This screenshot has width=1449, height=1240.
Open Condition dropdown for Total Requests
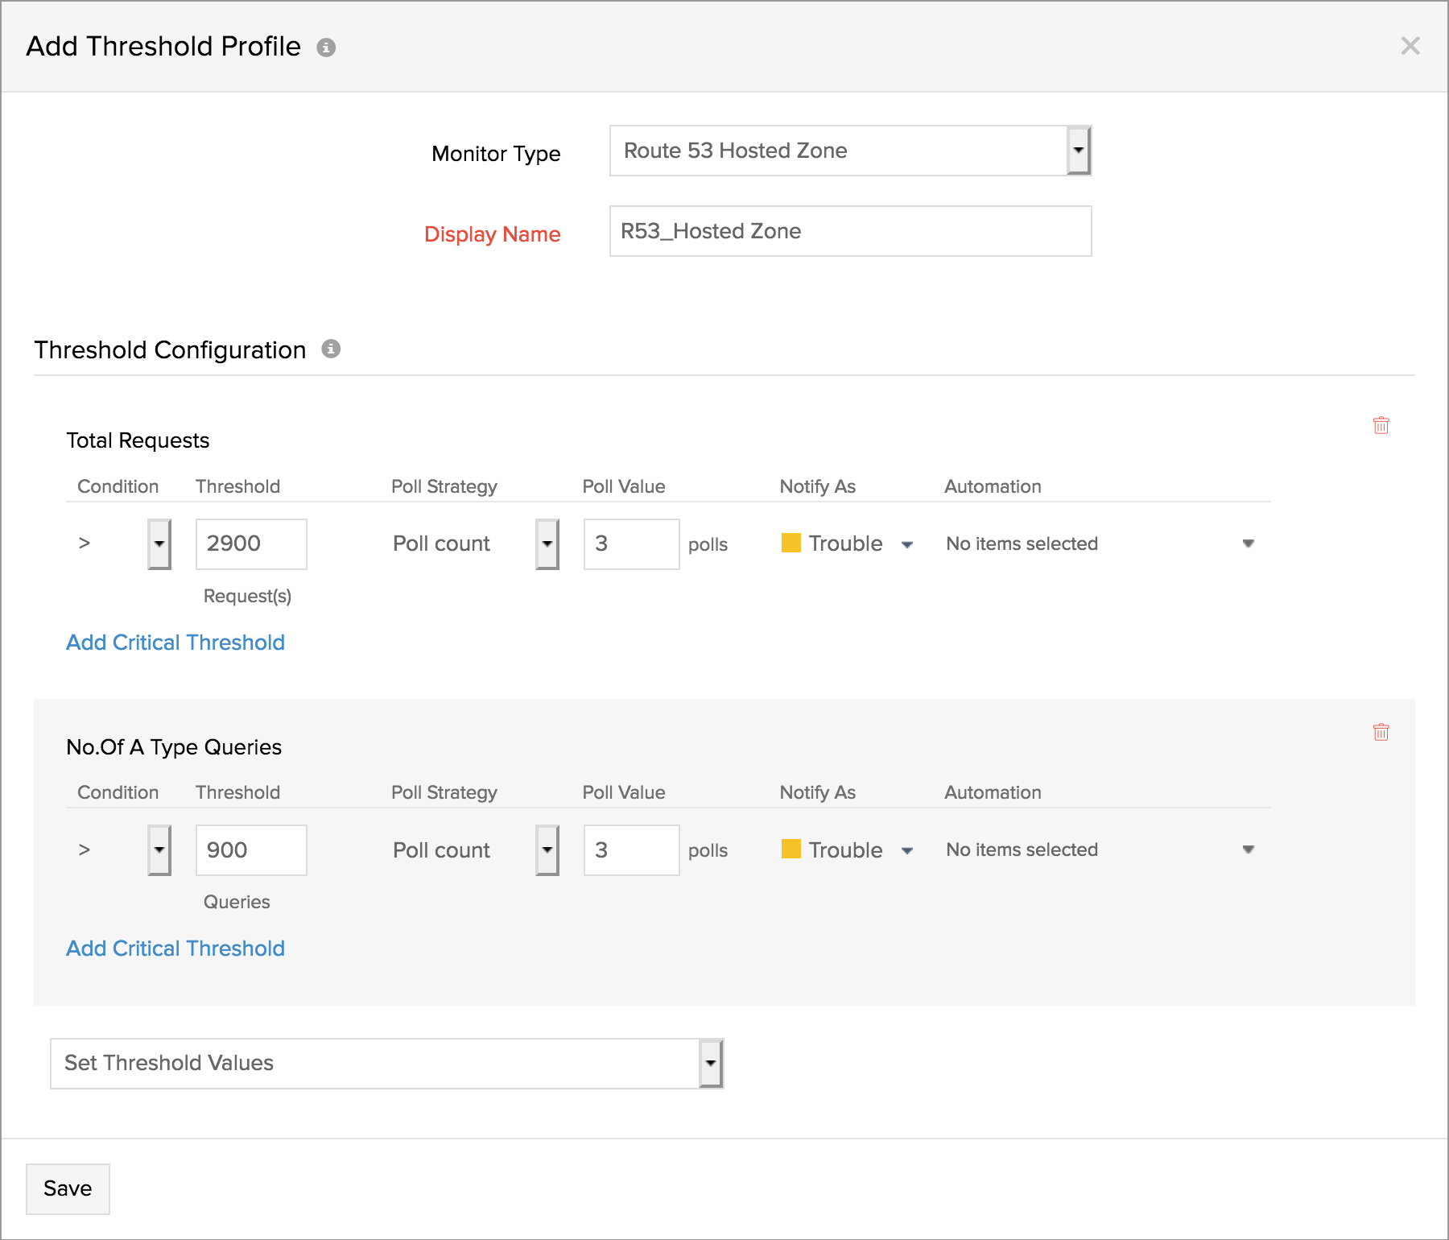tap(159, 544)
